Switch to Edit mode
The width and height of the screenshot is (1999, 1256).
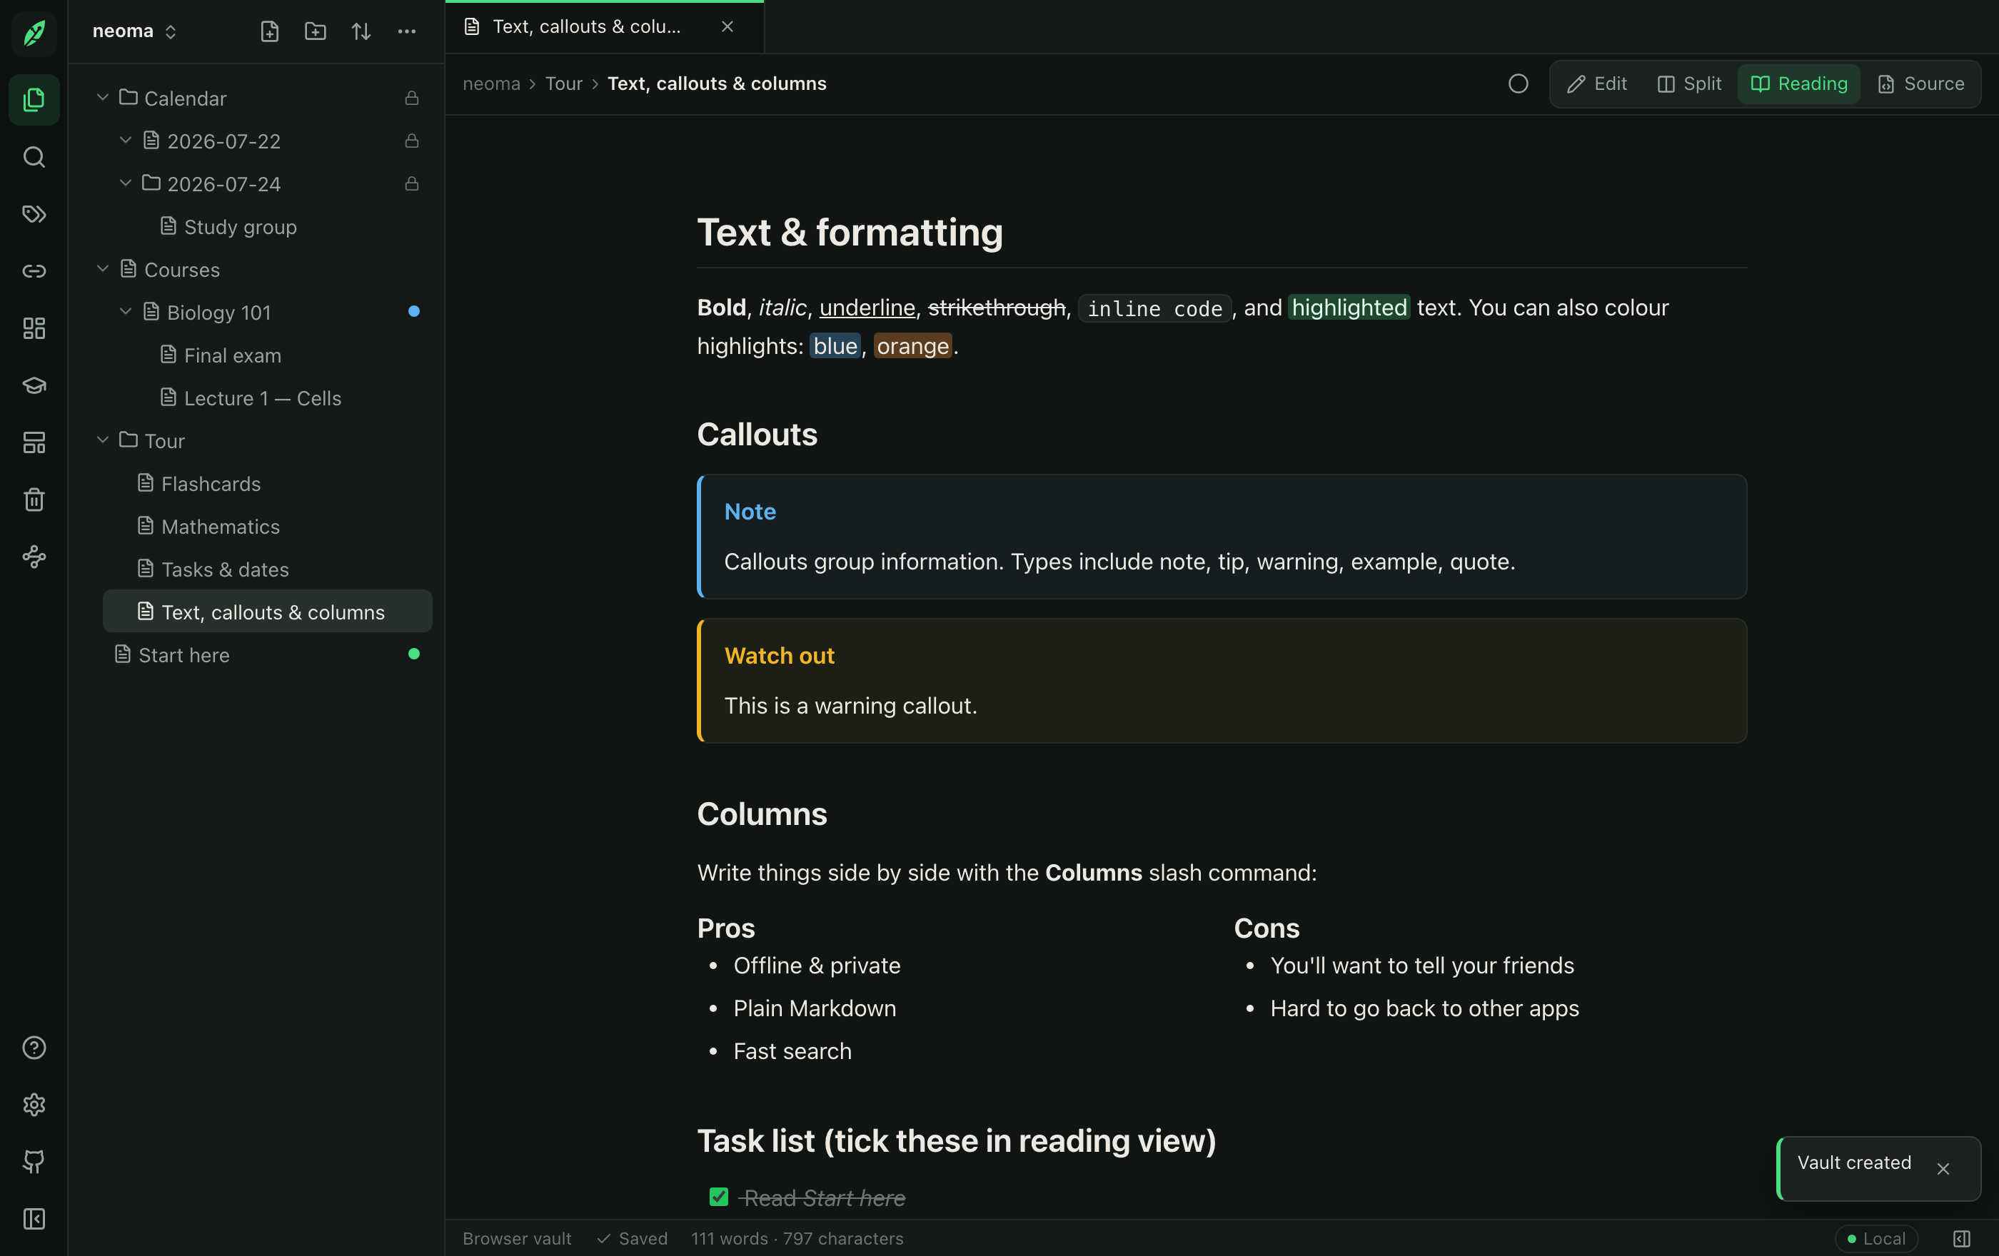1596,83
